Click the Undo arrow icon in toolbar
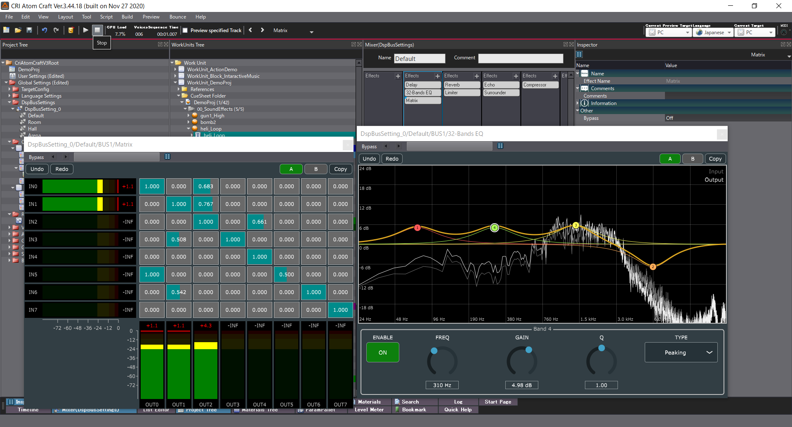792x427 pixels. pyautogui.click(x=45, y=30)
